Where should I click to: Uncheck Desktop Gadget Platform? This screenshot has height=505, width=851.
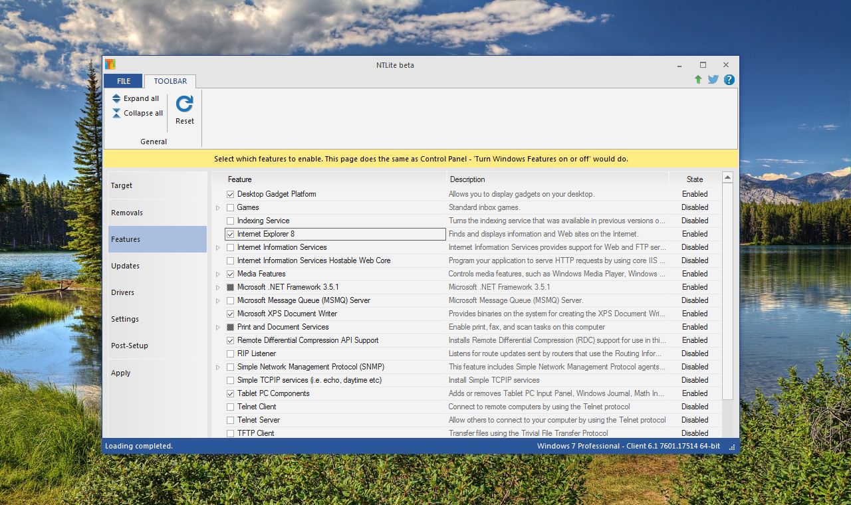point(230,194)
